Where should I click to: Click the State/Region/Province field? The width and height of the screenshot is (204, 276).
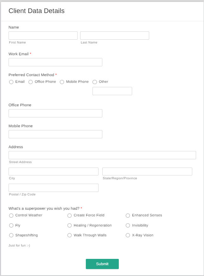[x=147, y=171]
